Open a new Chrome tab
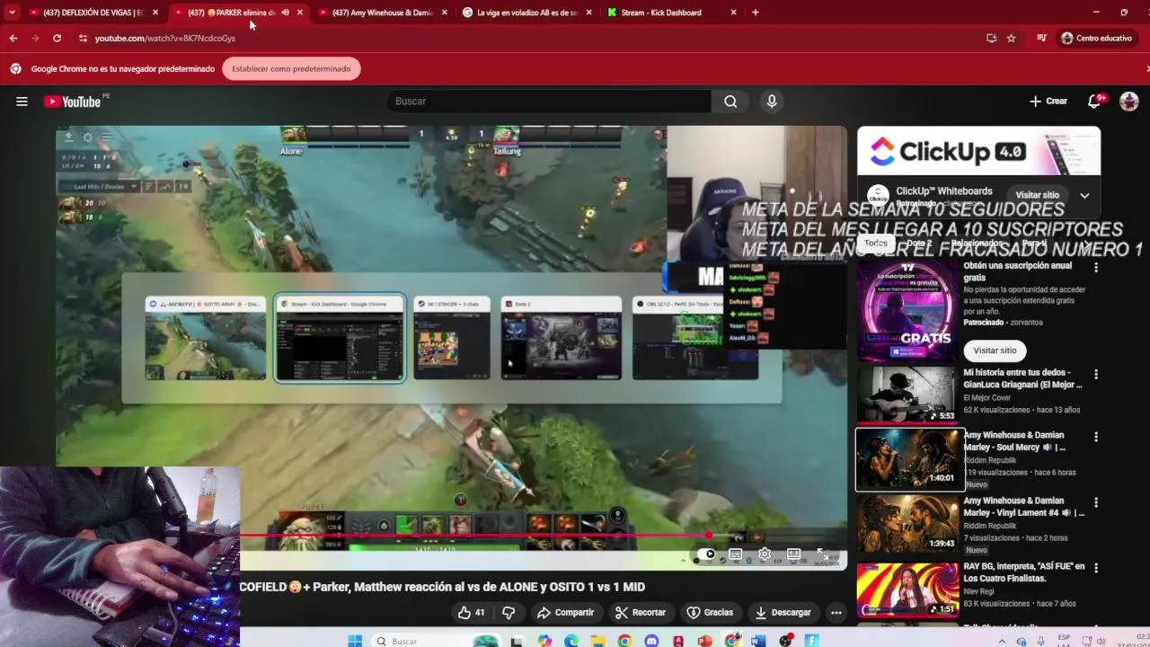The height and width of the screenshot is (647, 1150). pyautogui.click(x=755, y=13)
